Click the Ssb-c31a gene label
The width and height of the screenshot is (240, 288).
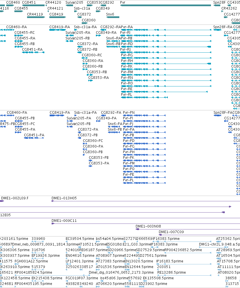pos(82,8)
